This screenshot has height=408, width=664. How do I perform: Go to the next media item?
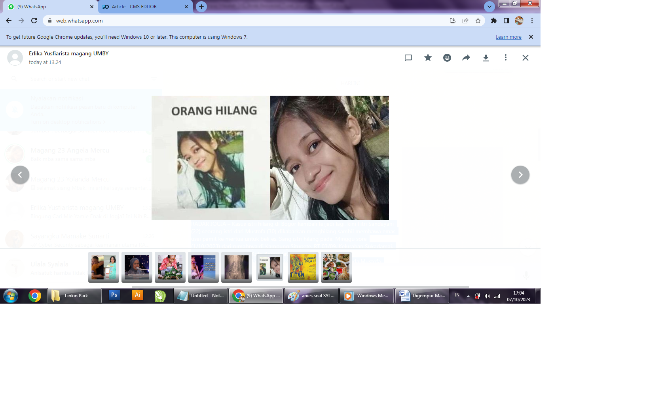pyautogui.click(x=520, y=175)
